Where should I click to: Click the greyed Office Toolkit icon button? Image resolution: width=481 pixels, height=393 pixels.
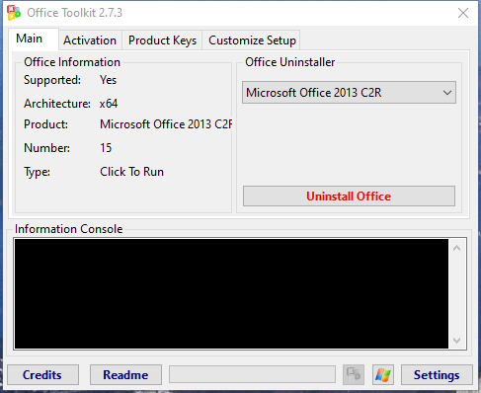point(354,374)
